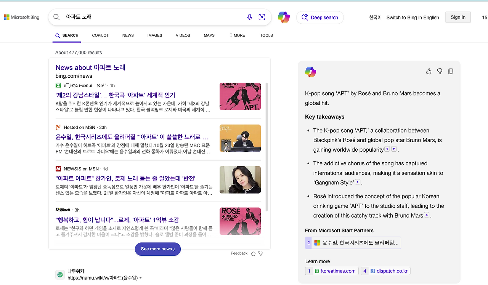
Task: Click 'From Microsoft Start Partners' label
Action: point(339,231)
